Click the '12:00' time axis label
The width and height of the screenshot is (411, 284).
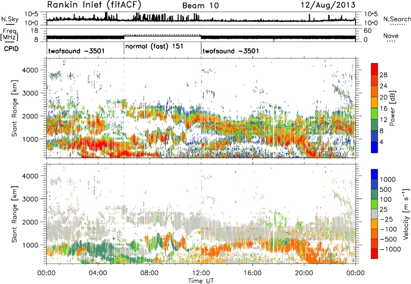[201, 273]
